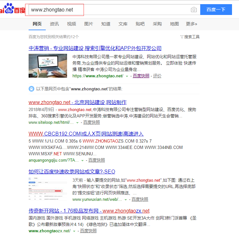Expand dropdown arrow next to www.yunwuxian.net result

[x=126, y=199]
